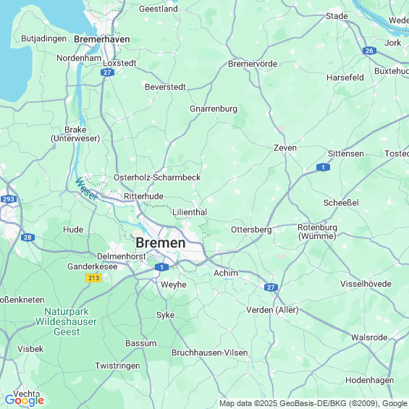Click the Weser river label

coord(86,189)
